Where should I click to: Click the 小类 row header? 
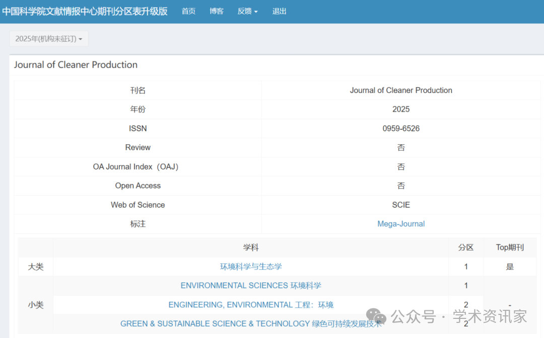point(36,305)
